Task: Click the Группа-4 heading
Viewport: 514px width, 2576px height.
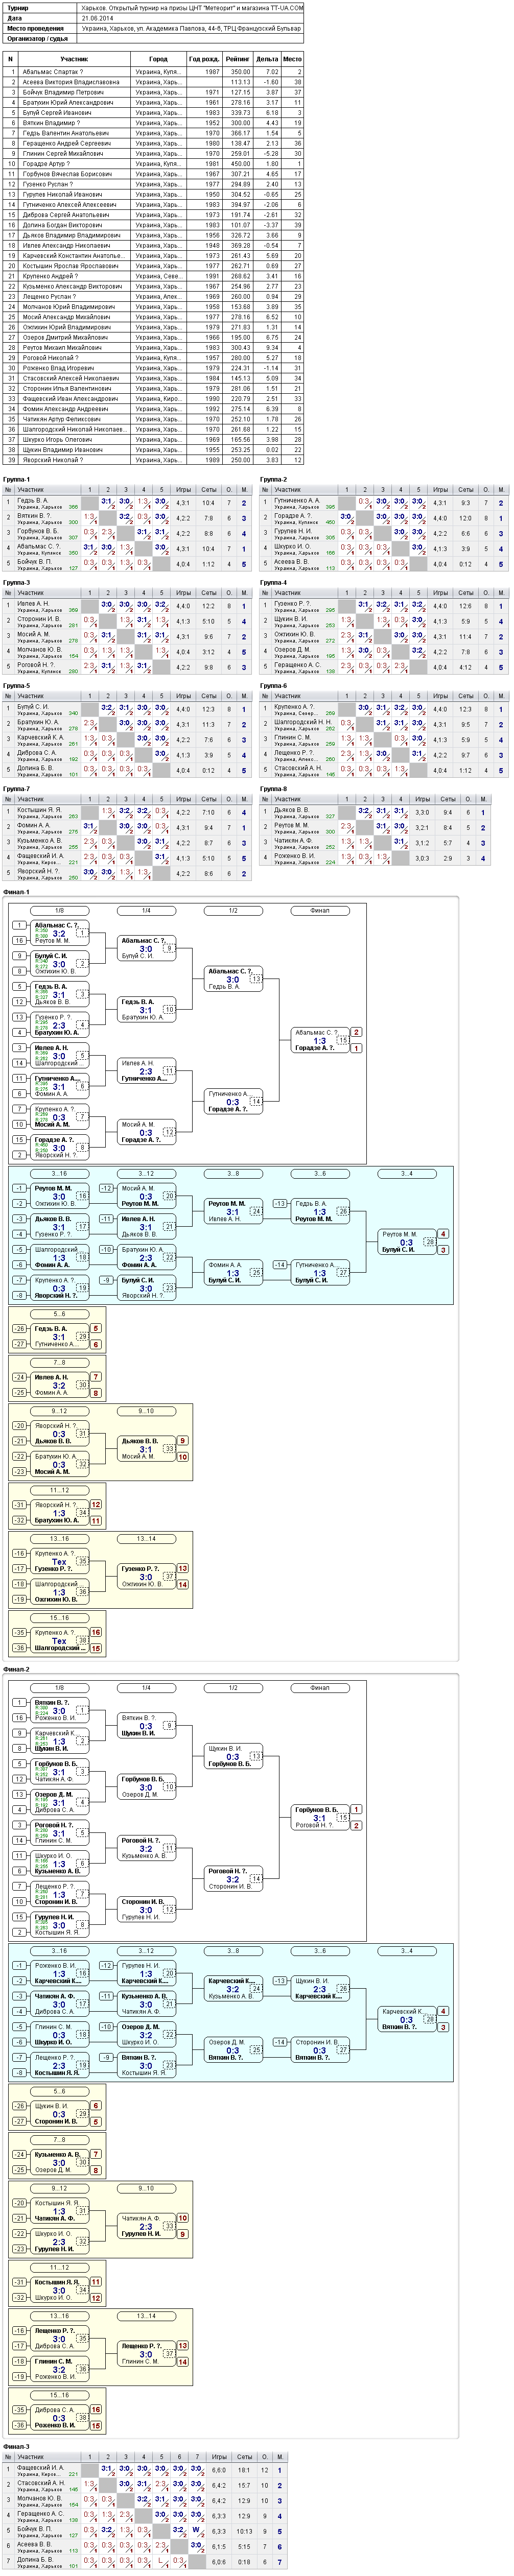Action: click(273, 582)
